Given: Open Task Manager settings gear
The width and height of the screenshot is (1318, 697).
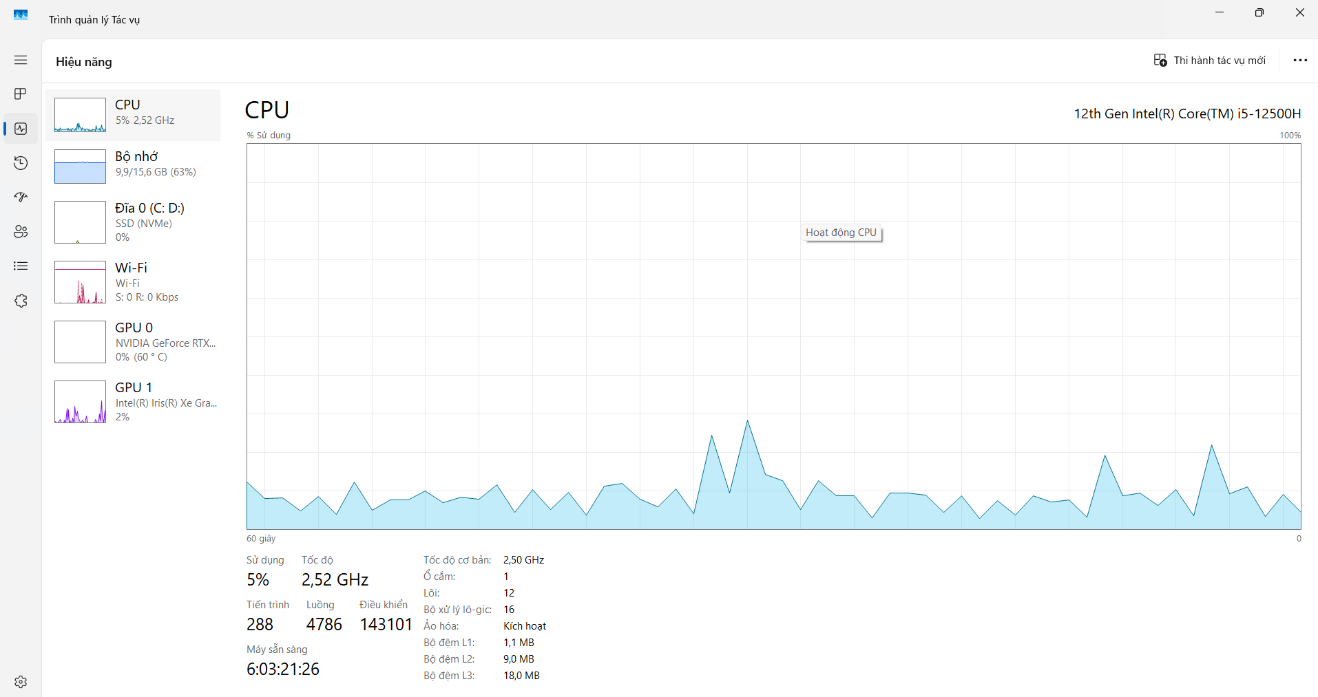Looking at the screenshot, I should click(x=21, y=682).
